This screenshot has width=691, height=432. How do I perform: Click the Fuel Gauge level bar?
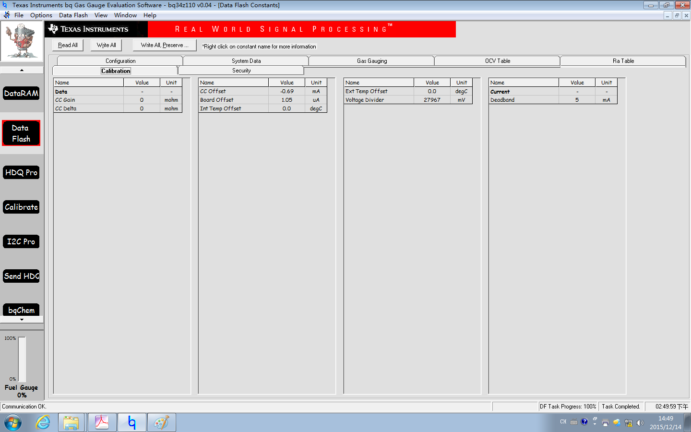click(22, 359)
